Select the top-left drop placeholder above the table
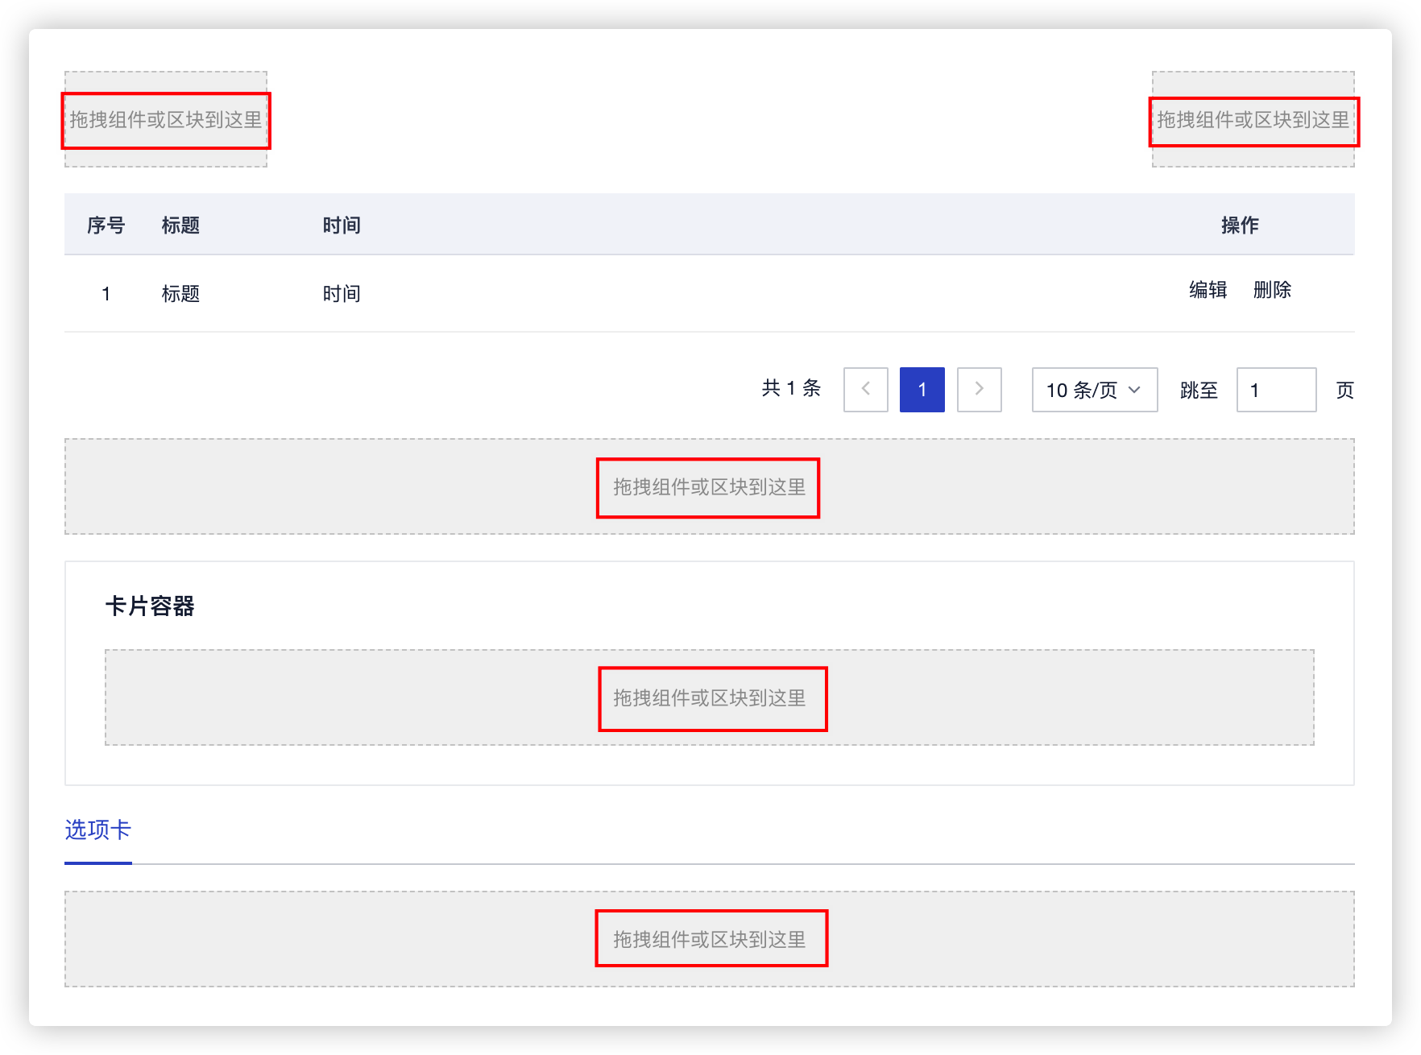 [166, 120]
